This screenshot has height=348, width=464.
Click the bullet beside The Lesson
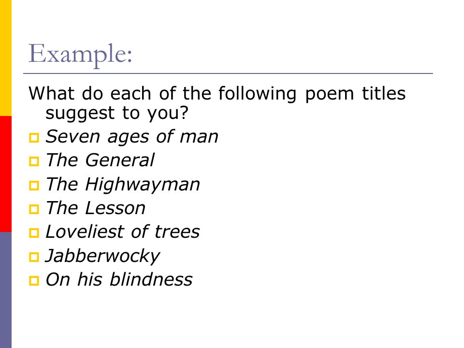[x=34, y=209]
